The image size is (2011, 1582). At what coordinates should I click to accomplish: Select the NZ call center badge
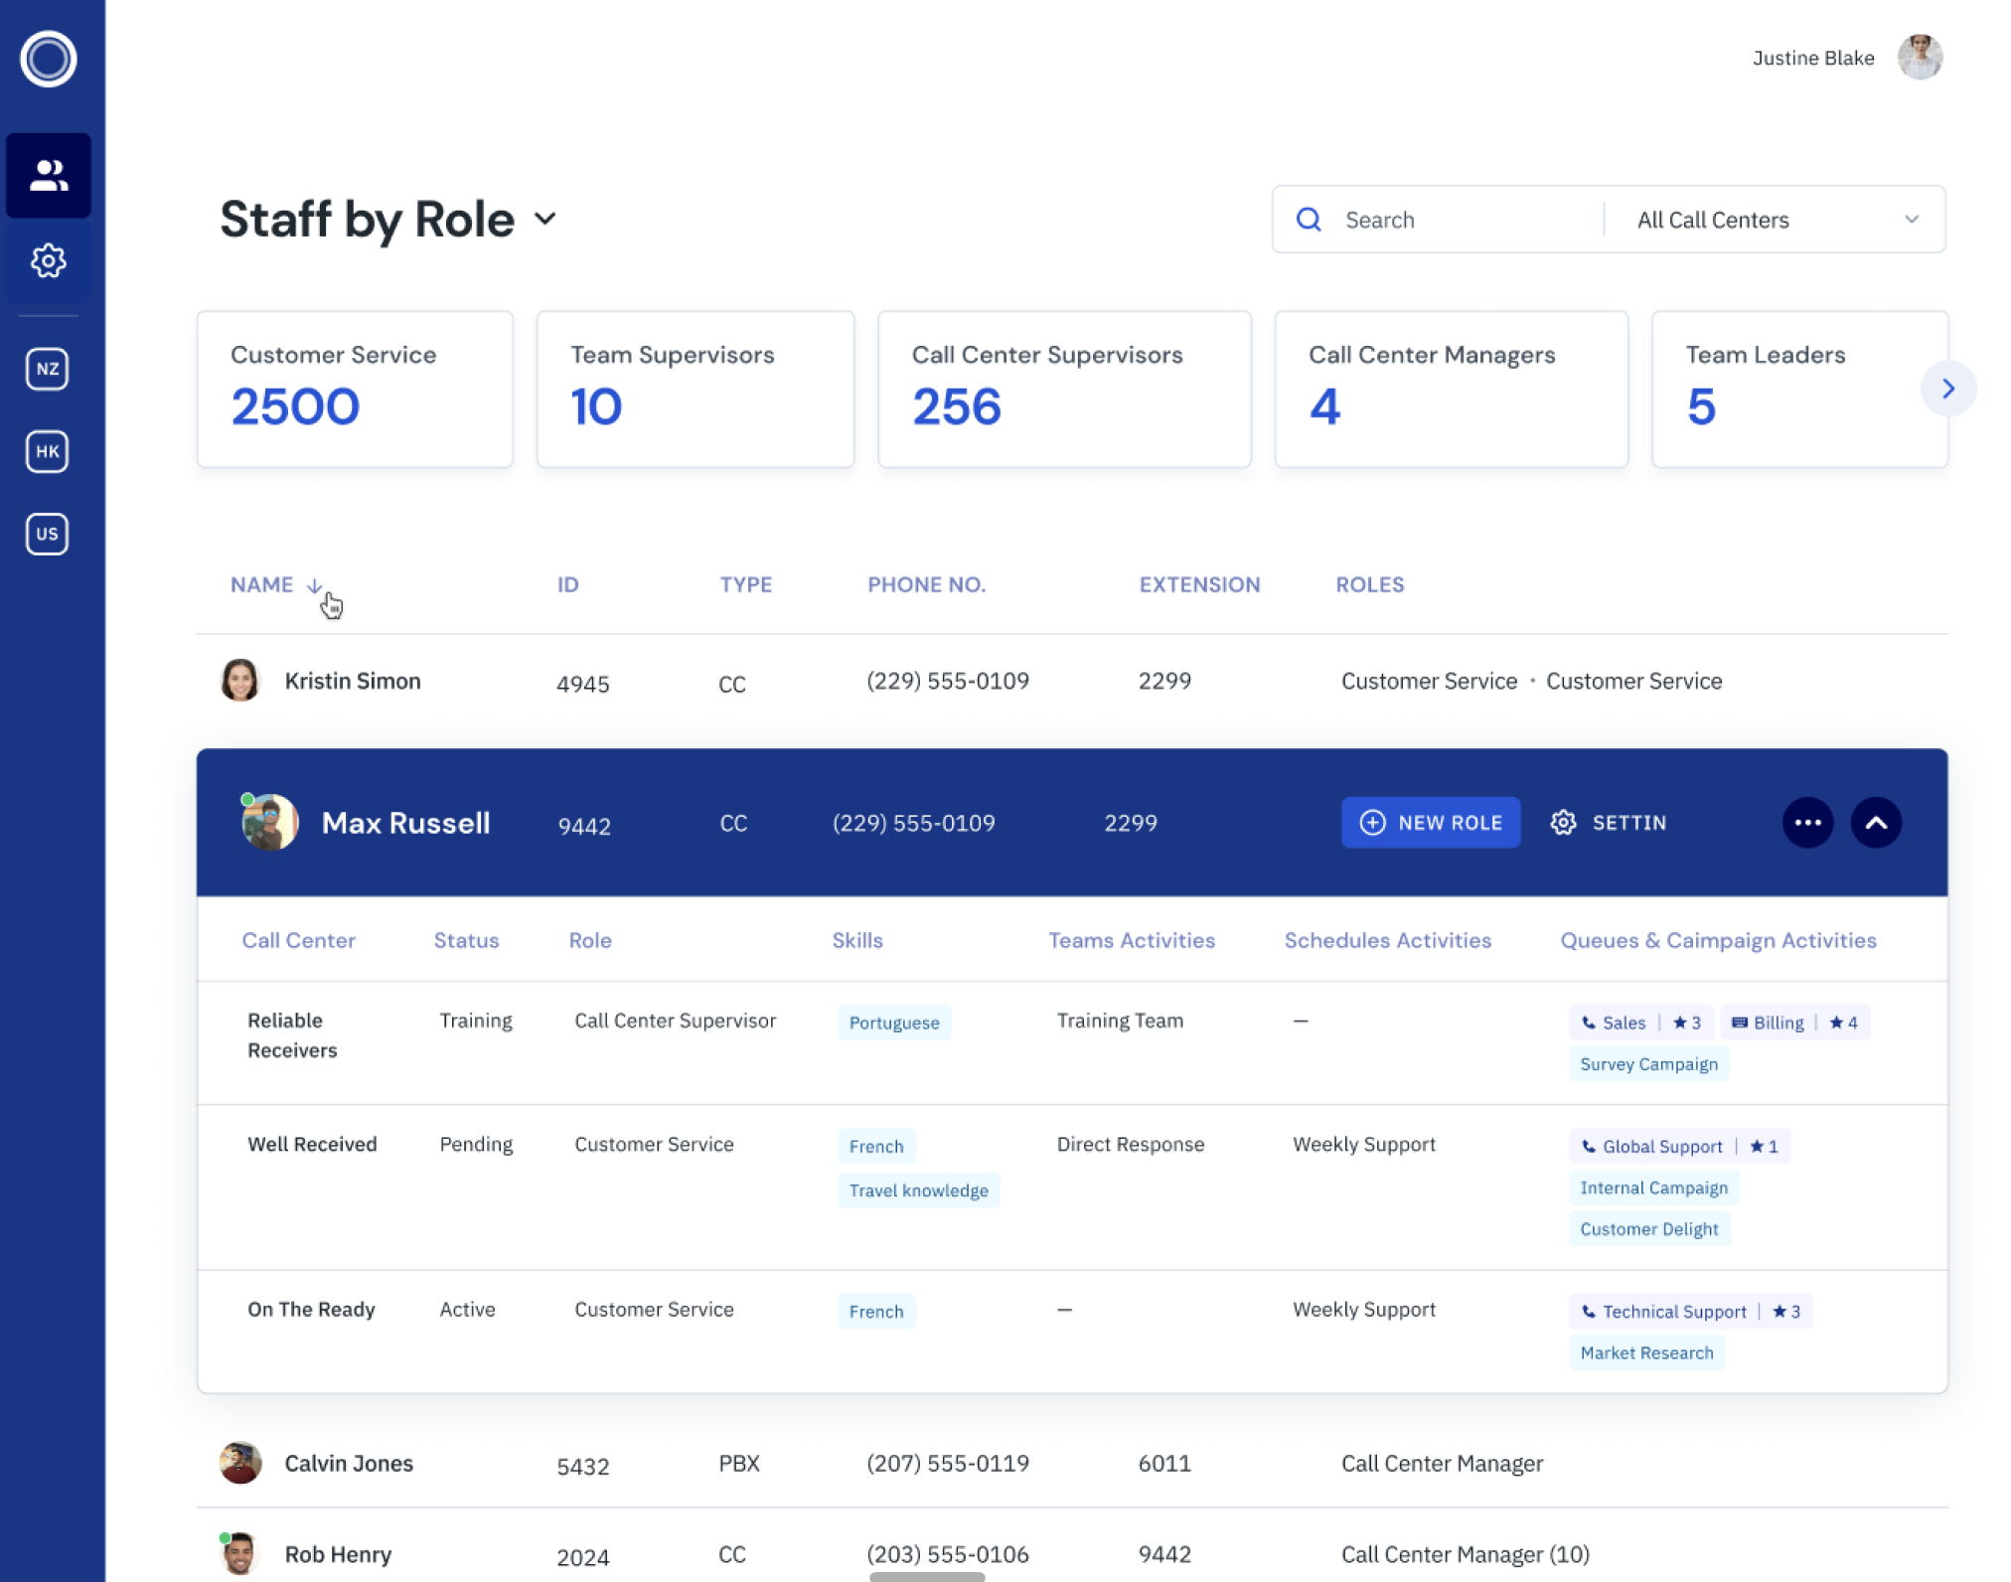pos(47,369)
